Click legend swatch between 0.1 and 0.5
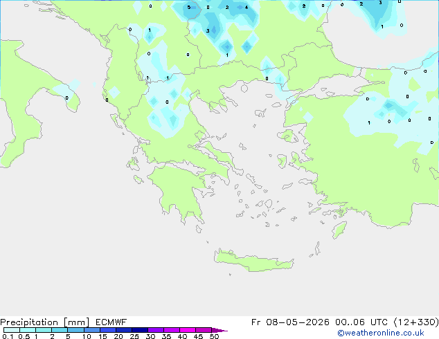 [12, 330]
